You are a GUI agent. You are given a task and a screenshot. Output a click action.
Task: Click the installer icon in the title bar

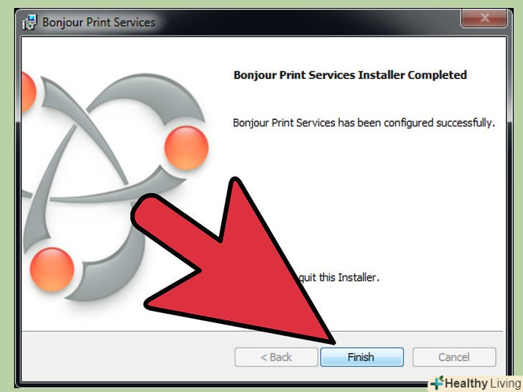tap(29, 22)
